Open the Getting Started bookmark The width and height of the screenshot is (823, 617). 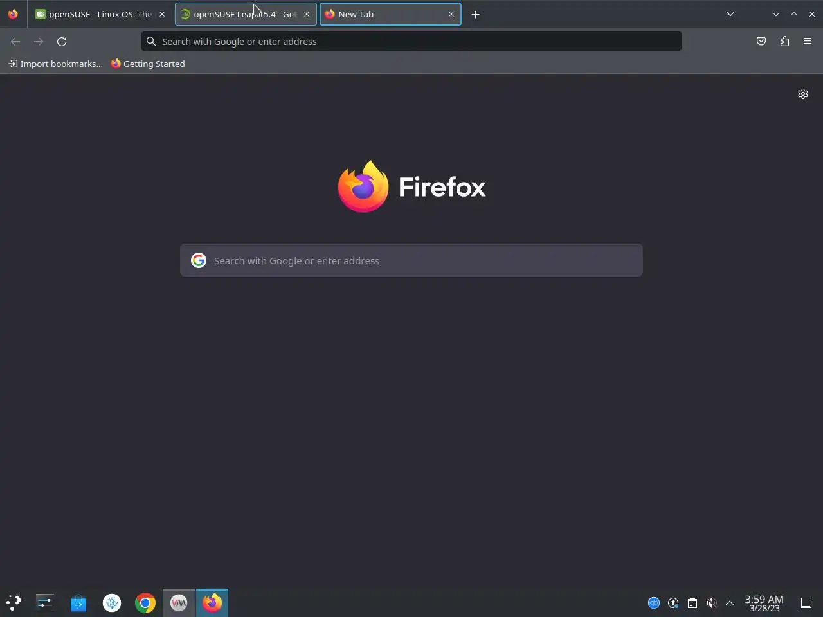tap(148, 64)
